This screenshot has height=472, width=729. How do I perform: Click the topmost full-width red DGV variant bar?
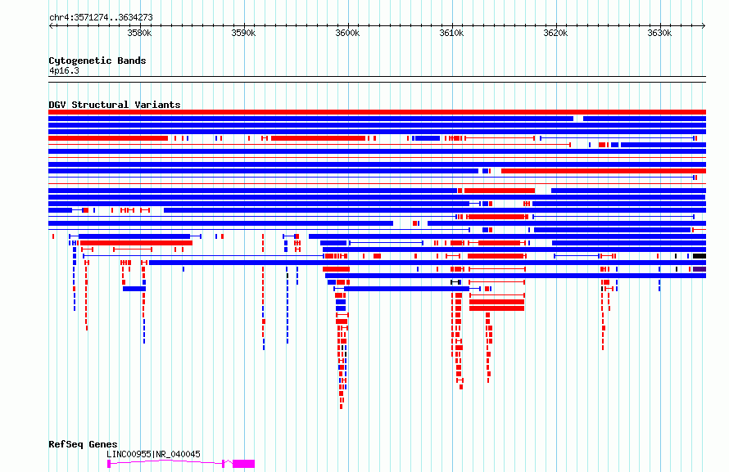pyautogui.click(x=377, y=112)
